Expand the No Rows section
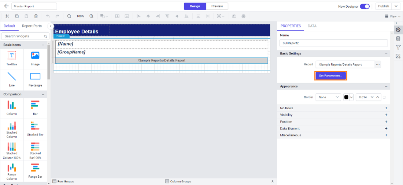The image size is (403, 185). [x=386, y=108]
